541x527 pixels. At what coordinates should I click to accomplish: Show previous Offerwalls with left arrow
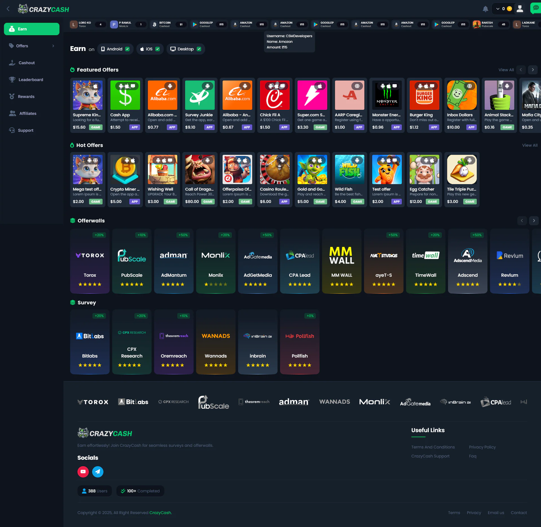(x=522, y=220)
